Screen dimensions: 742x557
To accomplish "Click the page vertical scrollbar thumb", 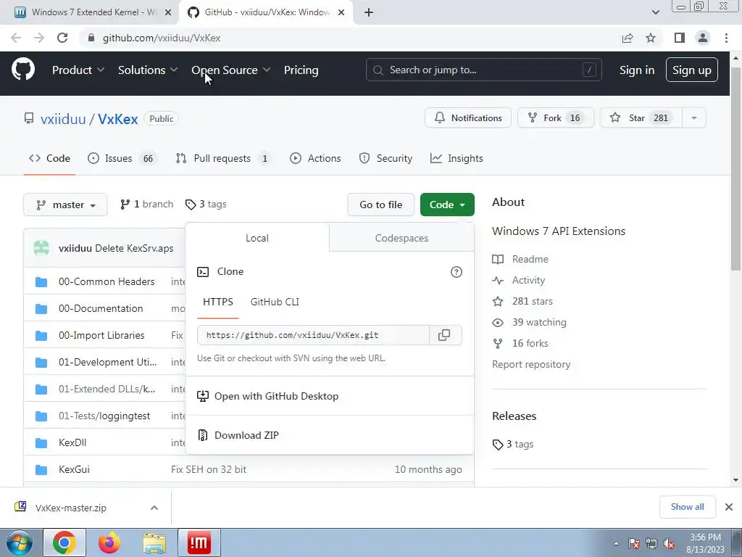I will (x=735, y=168).
